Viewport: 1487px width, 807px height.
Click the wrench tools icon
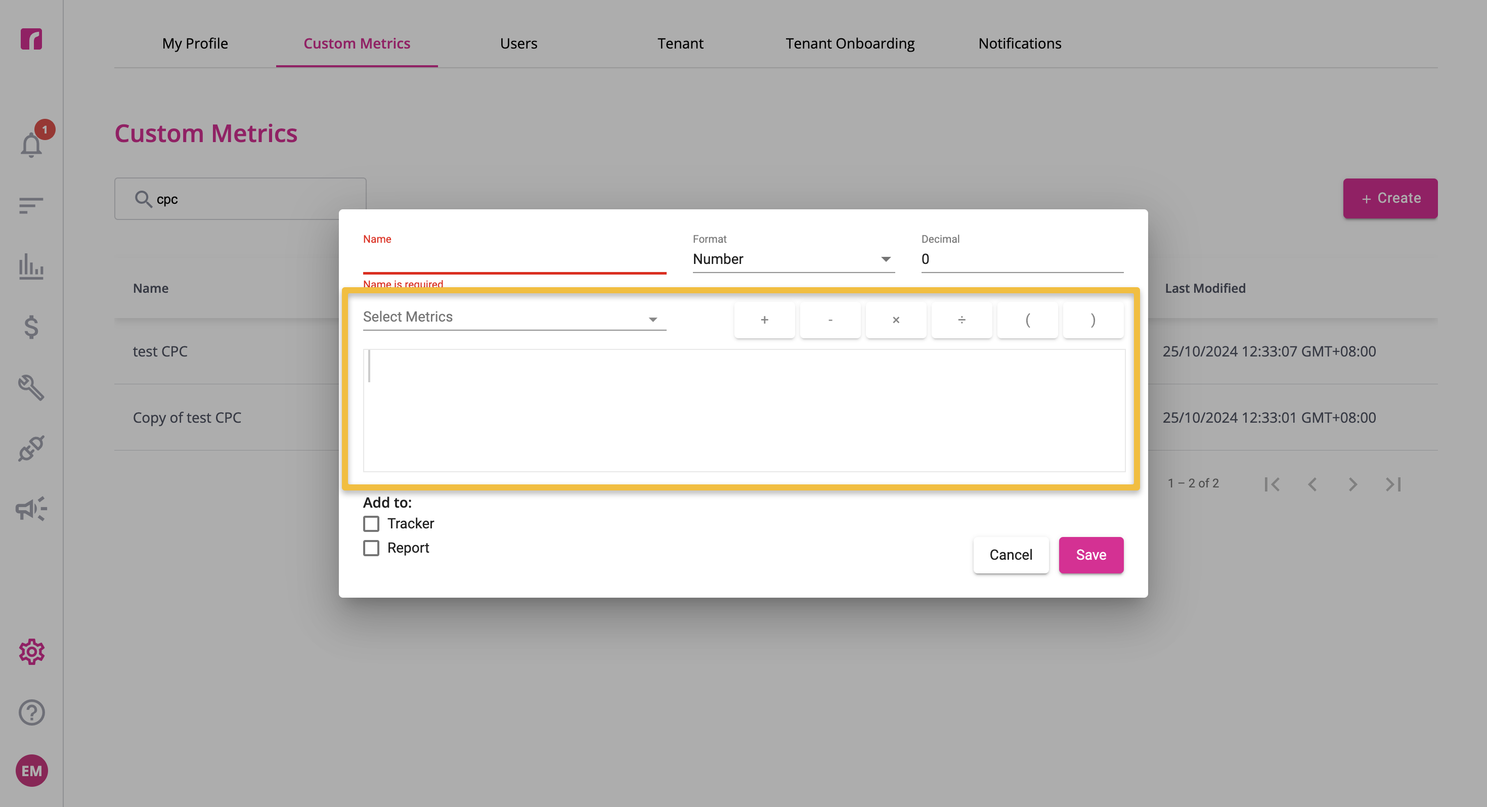(x=31, y=387)
